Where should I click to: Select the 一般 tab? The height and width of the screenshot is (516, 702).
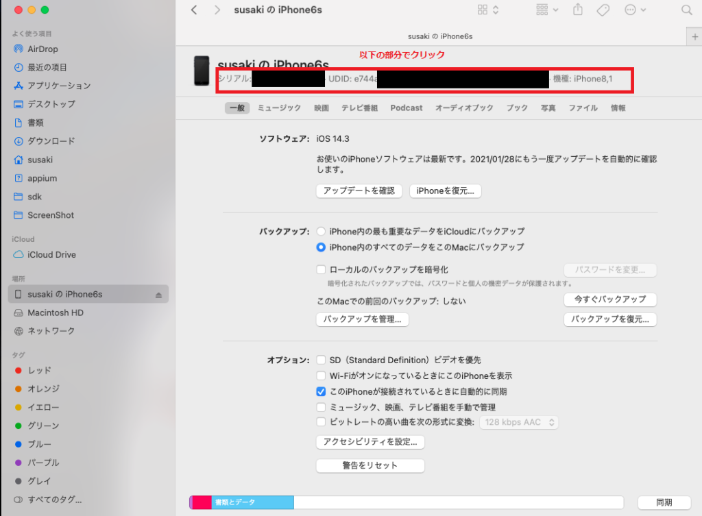click(237, 108)
